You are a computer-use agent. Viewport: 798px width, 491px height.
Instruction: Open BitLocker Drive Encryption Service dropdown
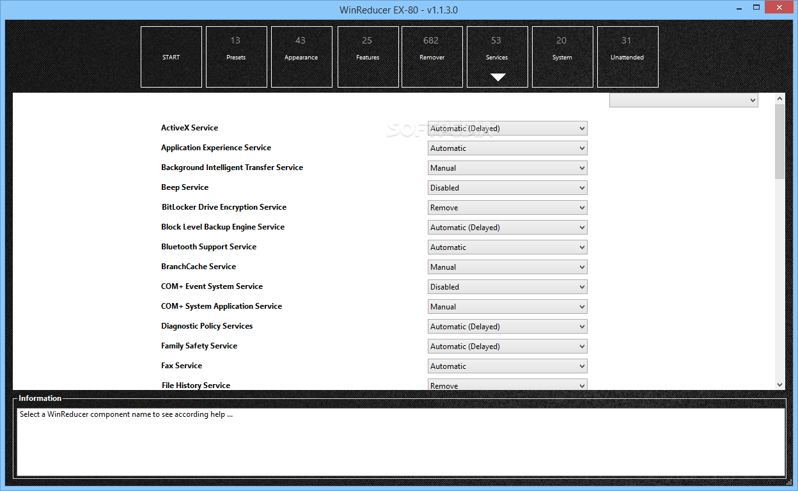click(508, 208)
